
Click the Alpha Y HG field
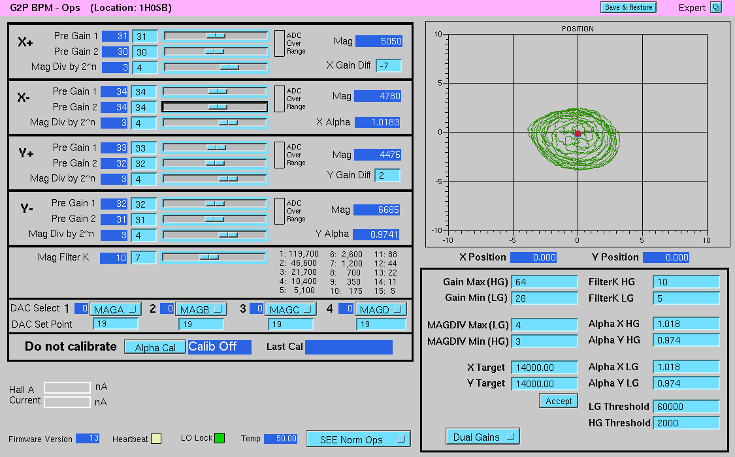(686, 340)
